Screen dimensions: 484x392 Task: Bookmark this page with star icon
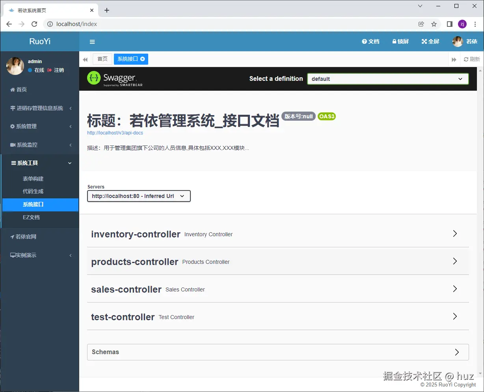click(x=434, y=24)
